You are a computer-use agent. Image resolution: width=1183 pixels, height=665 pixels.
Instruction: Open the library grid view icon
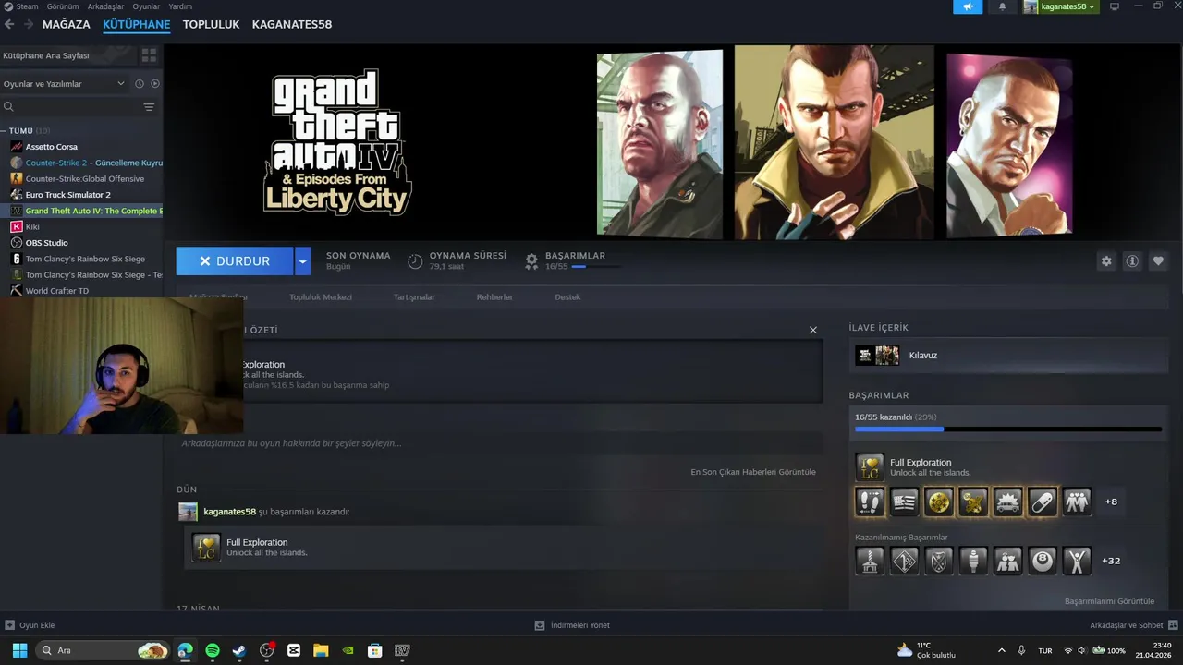(x=149, y=55)
